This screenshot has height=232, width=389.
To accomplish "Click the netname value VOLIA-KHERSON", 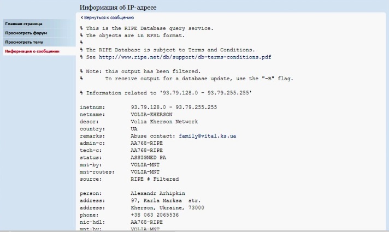I will [151, 114].
